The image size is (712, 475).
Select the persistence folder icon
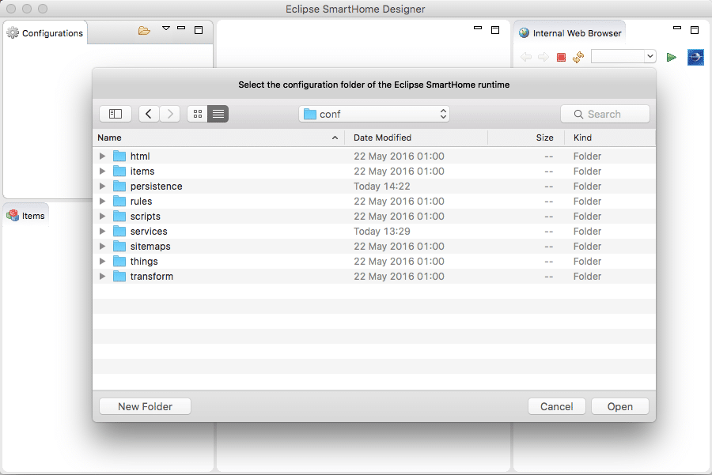point(119,186)
